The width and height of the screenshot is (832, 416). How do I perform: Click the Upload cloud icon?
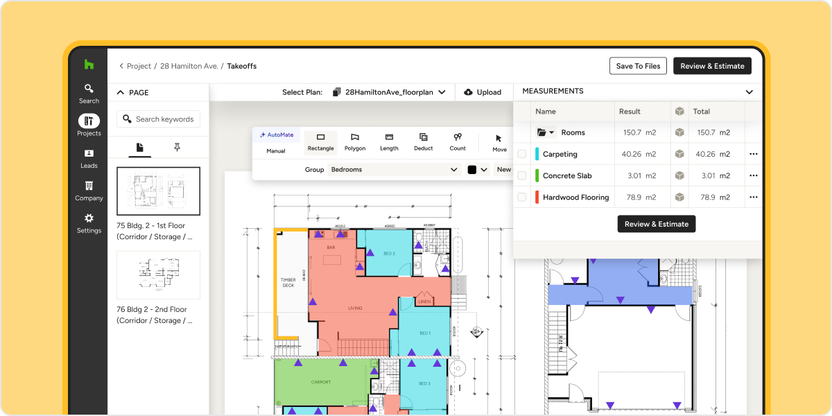[468, 92]
